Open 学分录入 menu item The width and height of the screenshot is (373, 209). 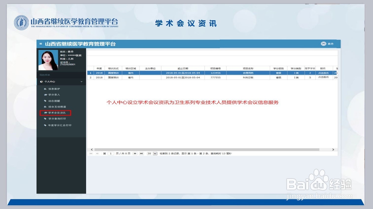54,95
